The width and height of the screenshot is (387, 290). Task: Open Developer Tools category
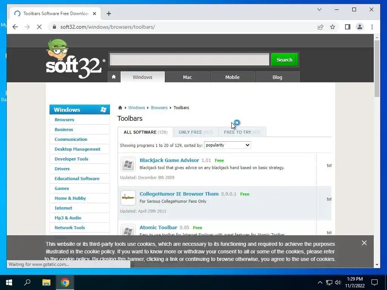[x=71, y=159]
